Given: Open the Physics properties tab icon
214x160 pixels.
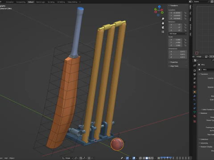Looking at the screenshot, I should (194, 104).
